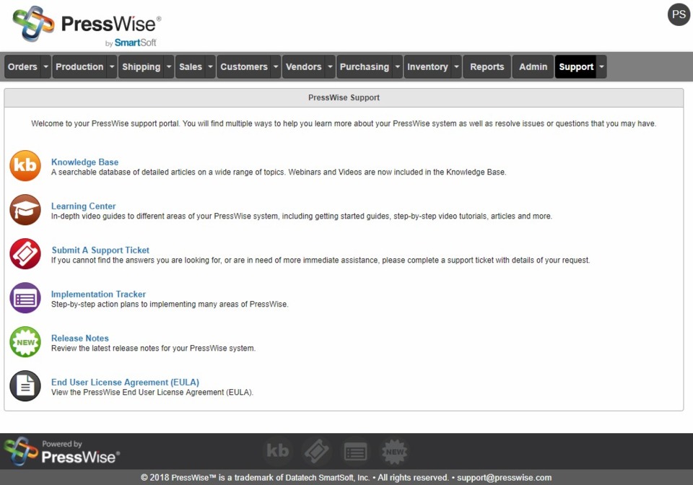Open the Submit A Support Ticket link

100,250
